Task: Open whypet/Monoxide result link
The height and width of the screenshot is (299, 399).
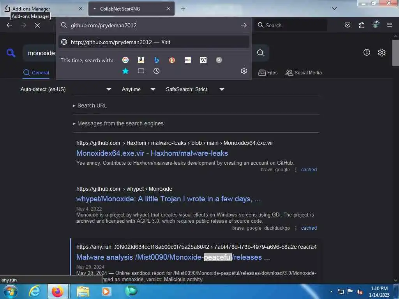Action: pos(168,199)
